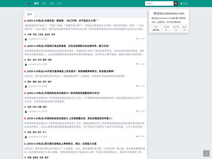
Task: Click zydadmin avatar under 54岁莫文蔚 article
Action: 26,86
